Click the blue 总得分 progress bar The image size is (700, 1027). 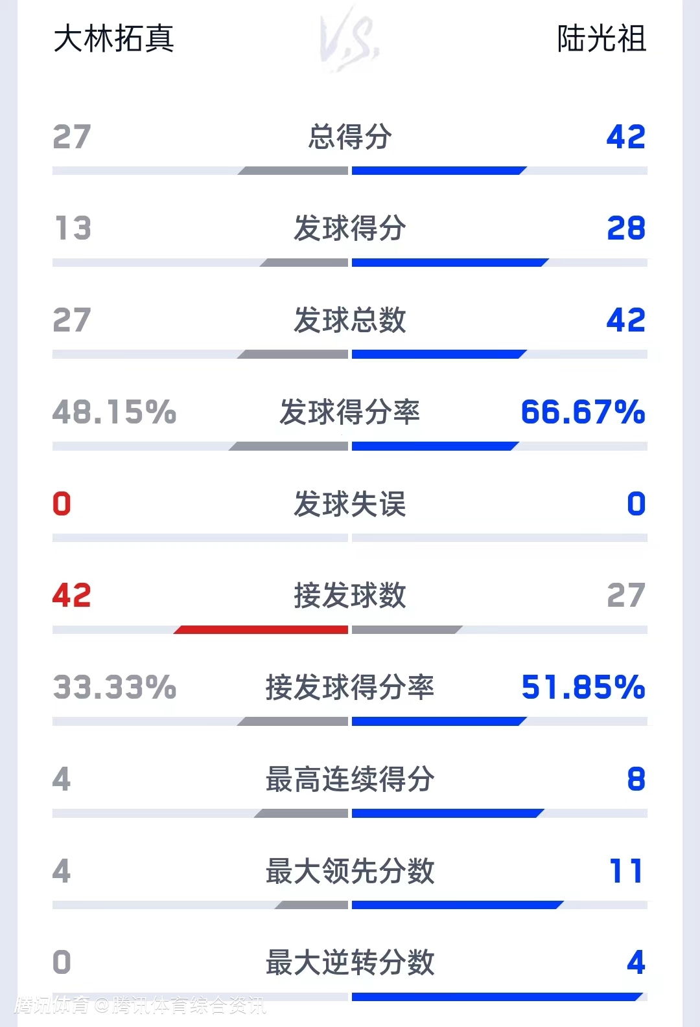click(x=437, y=171)
